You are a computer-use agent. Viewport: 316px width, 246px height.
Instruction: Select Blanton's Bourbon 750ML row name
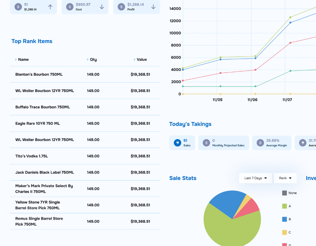[39, 75]
